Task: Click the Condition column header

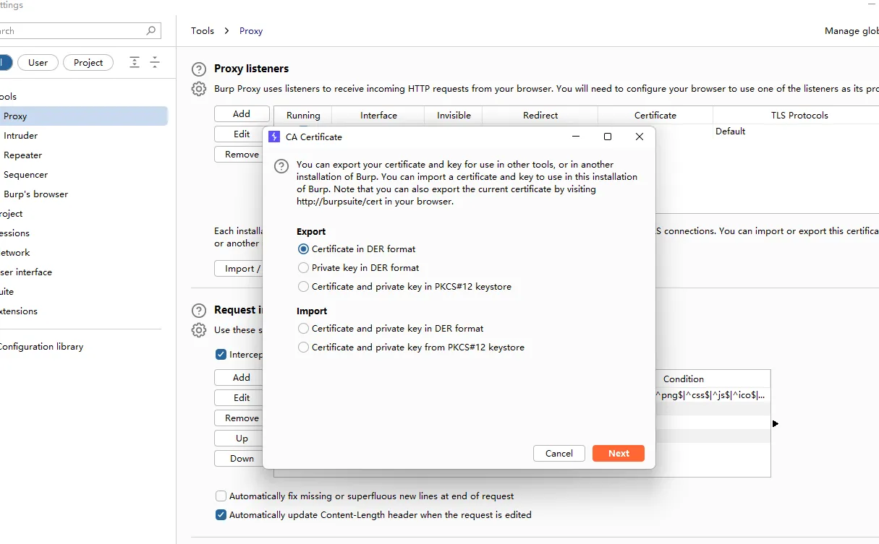Action: tap(713, 379)
